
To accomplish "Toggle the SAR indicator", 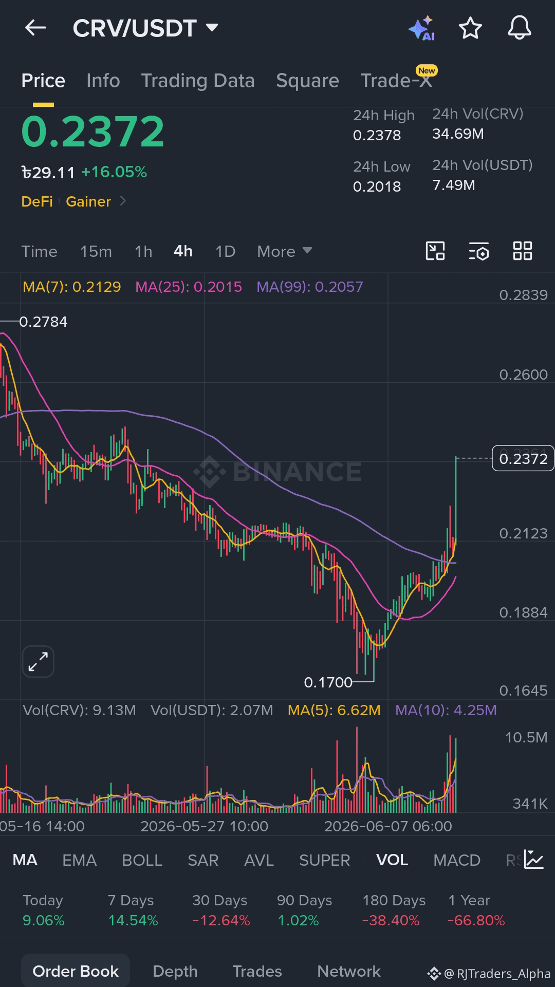I will 203,860.
